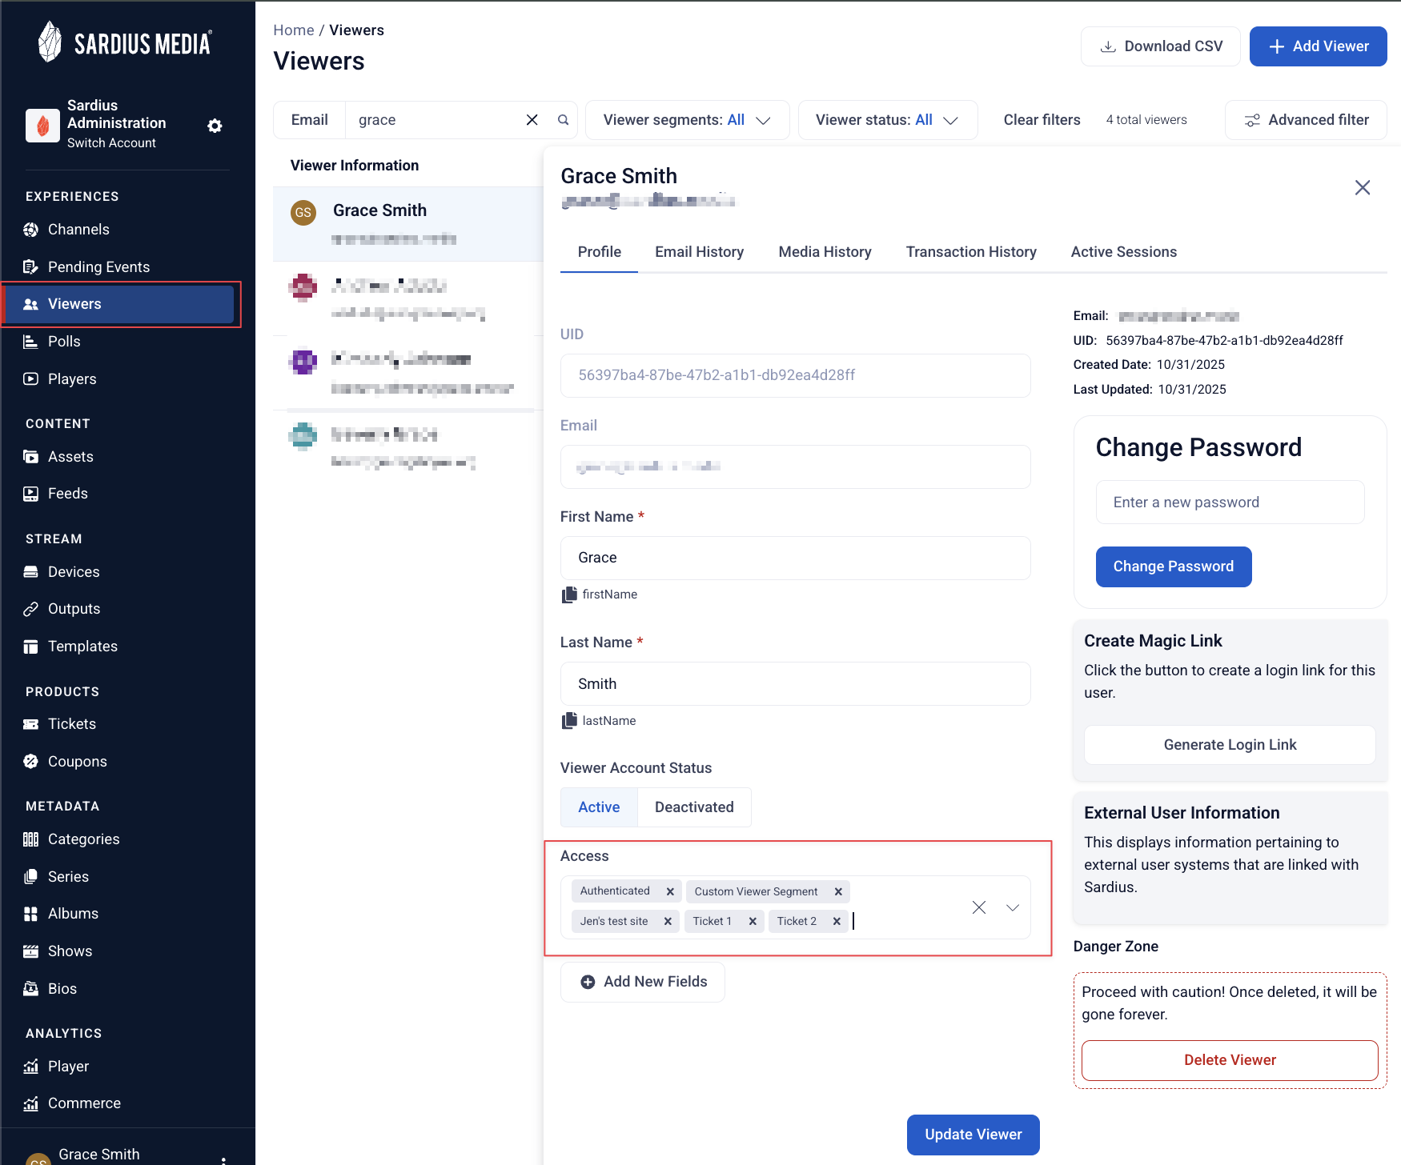Open Advanced filter options

1307,120
